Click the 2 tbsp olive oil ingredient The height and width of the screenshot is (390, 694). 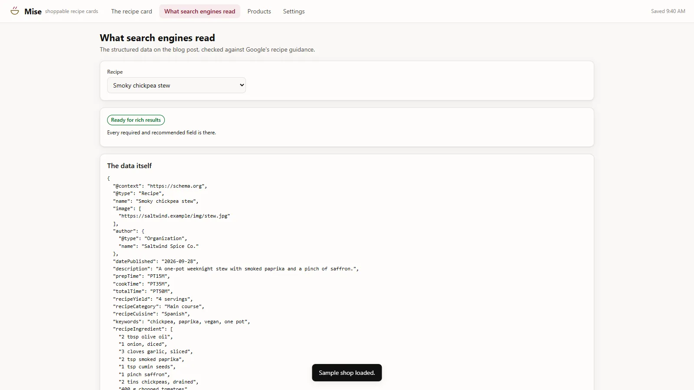pyautogui.click(x=146, y=337)
